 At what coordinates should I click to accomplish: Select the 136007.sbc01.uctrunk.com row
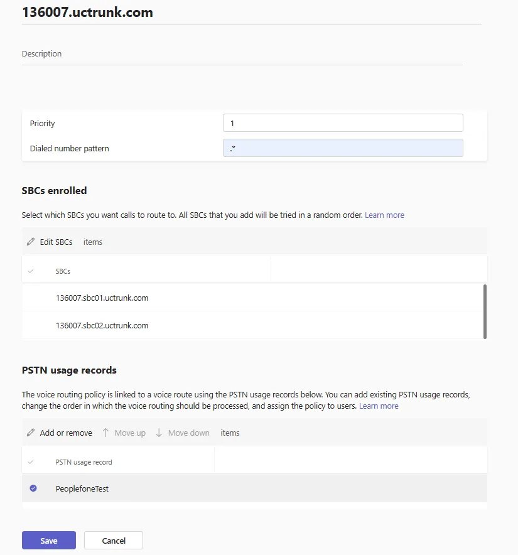pyautogui.click(x=102, y=298)
